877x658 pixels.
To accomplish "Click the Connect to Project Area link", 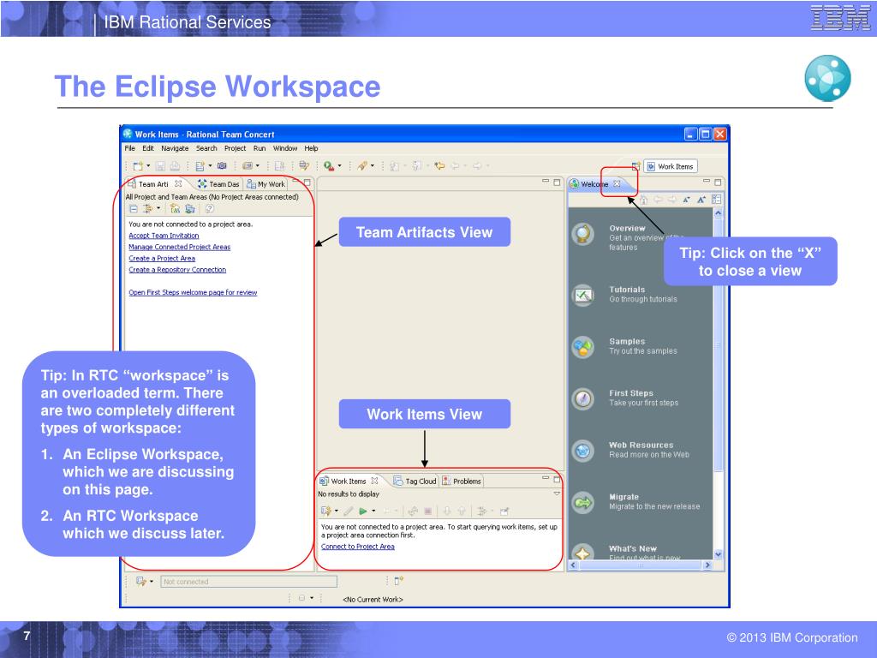I will (358, 547).
